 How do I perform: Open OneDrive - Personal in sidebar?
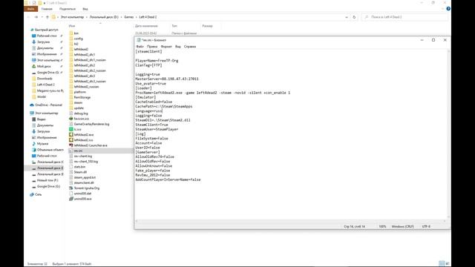(48, 105)
